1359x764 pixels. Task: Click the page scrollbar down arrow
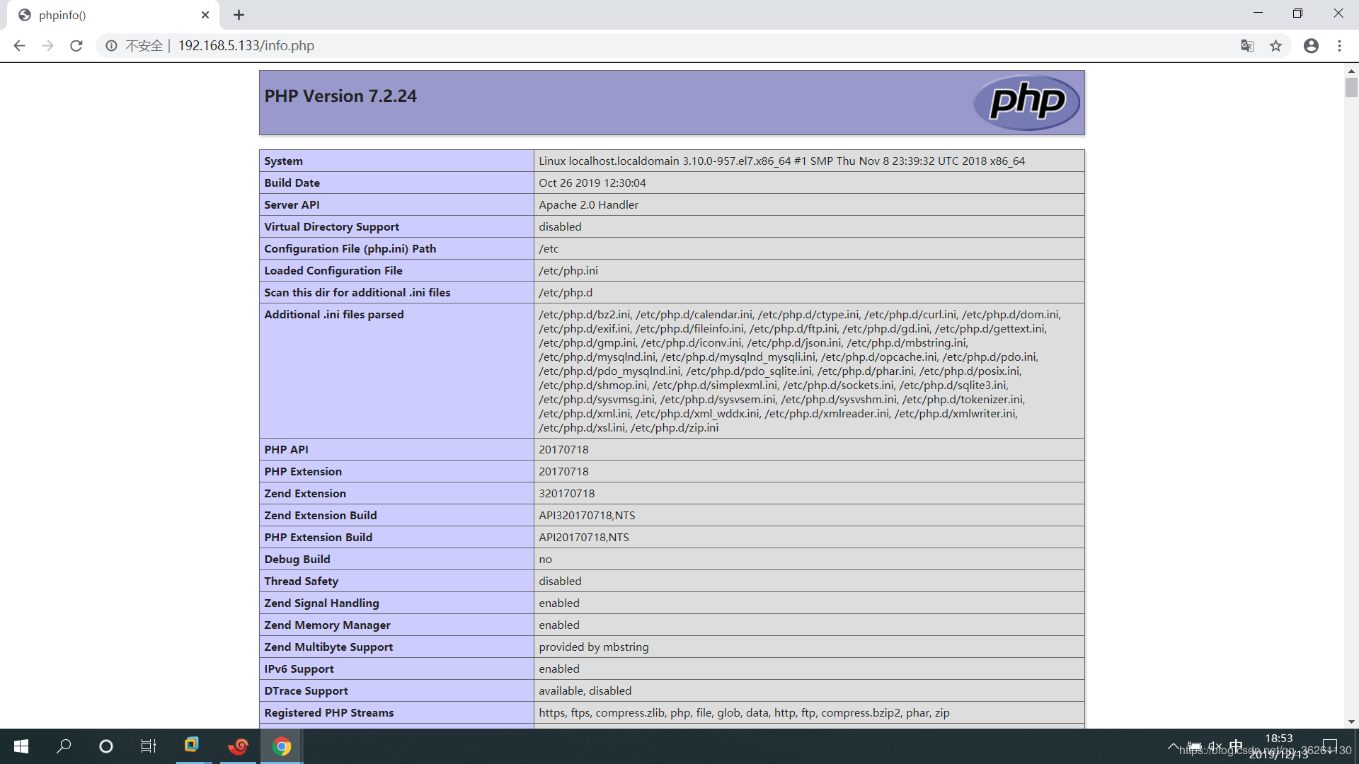[x=1351, y=722]
